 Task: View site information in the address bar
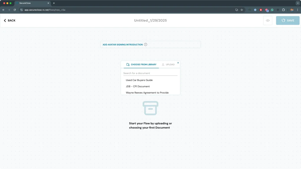[21, 10]
